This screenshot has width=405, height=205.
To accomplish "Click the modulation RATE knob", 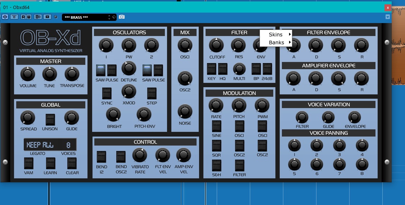I will [216, 106].
